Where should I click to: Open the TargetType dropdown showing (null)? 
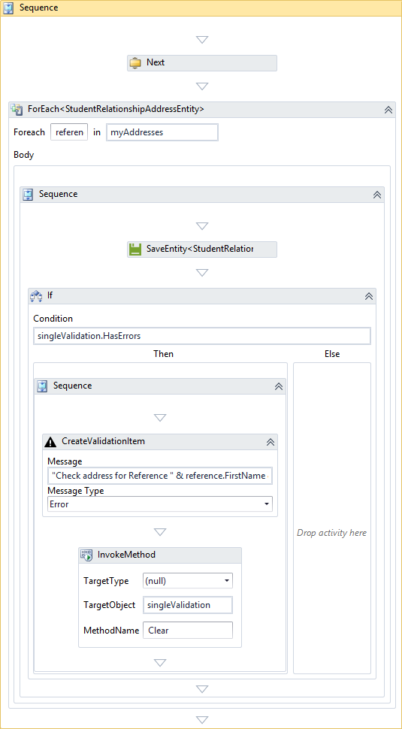coord(188,581)
